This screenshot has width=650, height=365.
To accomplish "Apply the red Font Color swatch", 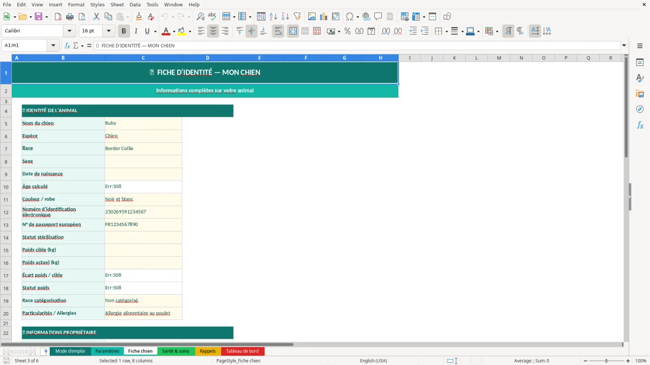I will (166, 31).
